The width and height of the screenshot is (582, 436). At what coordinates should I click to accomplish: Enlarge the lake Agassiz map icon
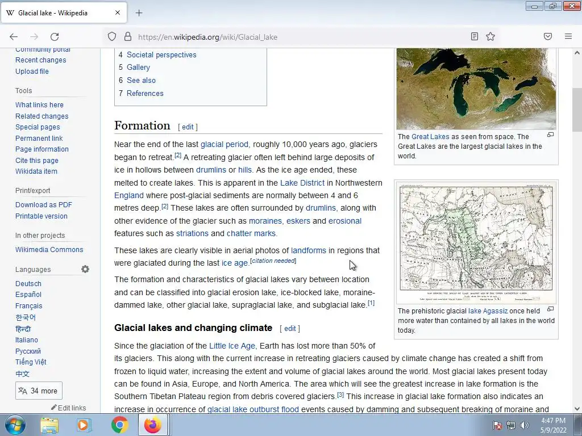click(550, 309)
